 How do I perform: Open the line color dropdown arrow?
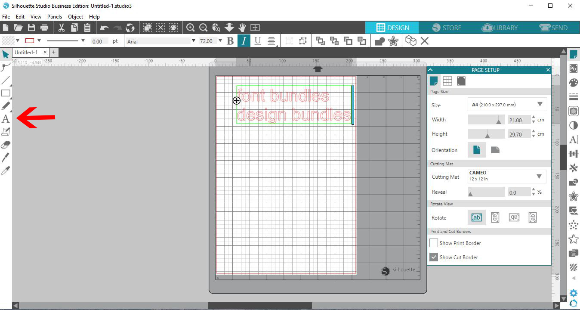click(x=39, y=40)
